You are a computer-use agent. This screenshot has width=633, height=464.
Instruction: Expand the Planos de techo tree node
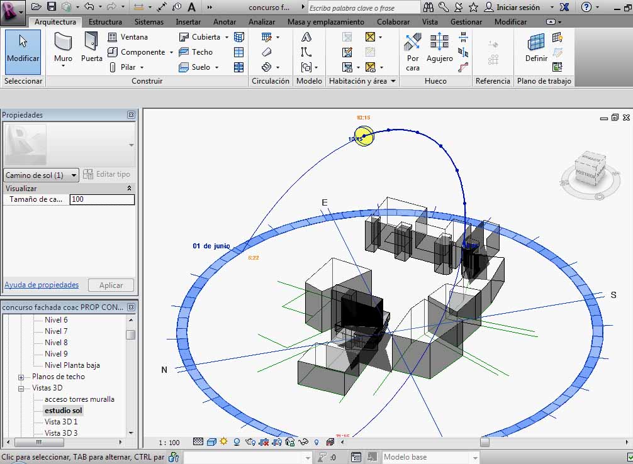click(x=21, y=377)
